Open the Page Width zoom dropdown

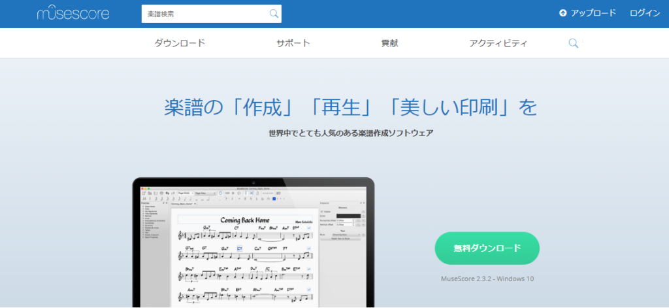coord(185,194)
